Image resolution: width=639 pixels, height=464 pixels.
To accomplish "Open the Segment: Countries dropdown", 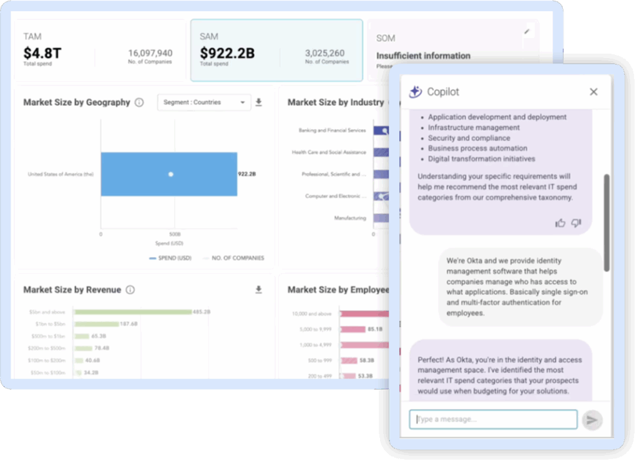I will (204, 102).
